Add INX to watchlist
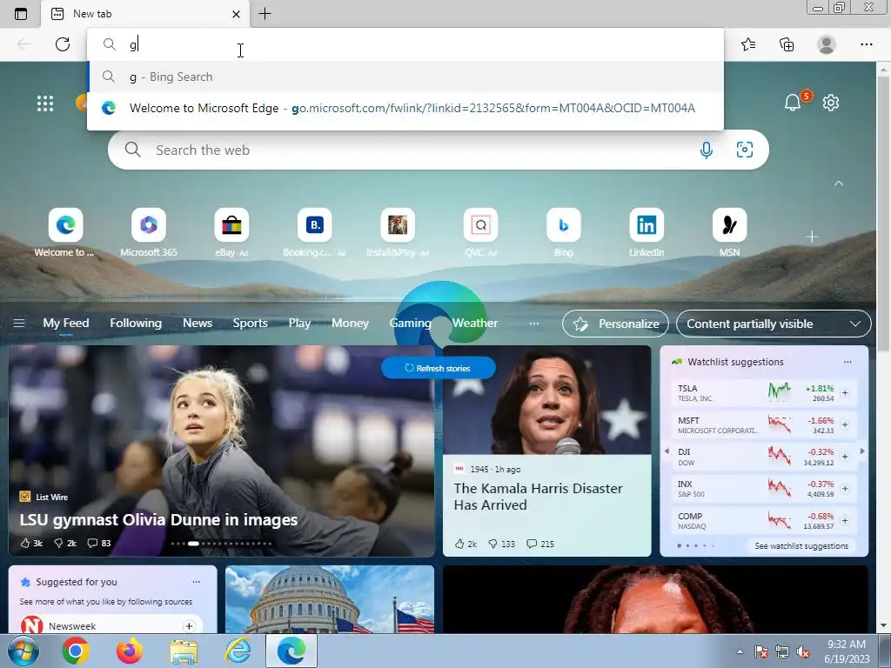 845,489
